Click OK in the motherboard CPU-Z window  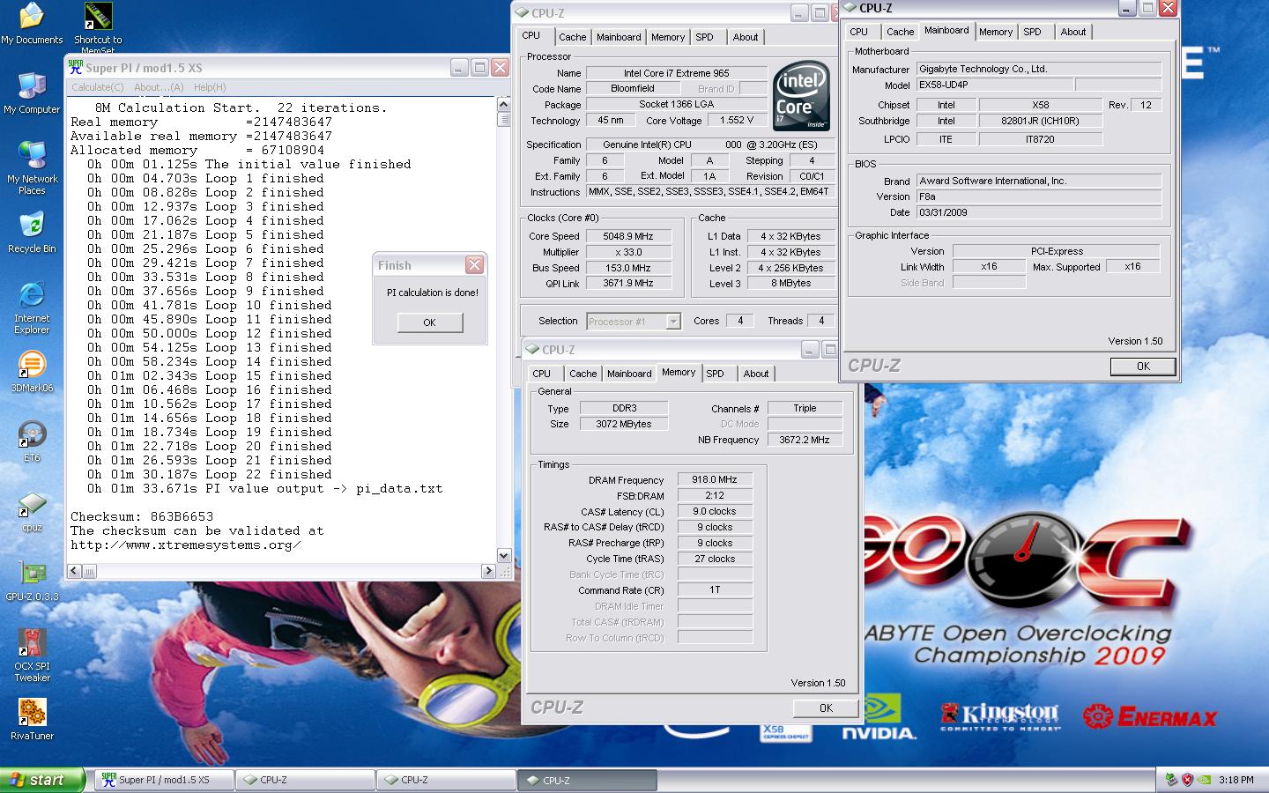1143,367
